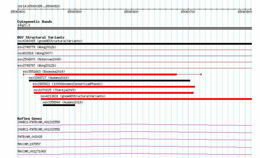The width and height of the screenshot is (260, 158).
Task: Click the magenta line for FNTB|NM_002028
Action: pos(134,139)
